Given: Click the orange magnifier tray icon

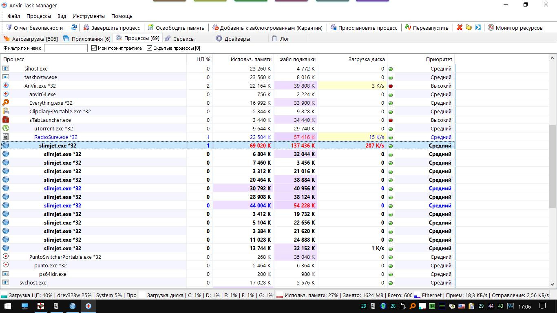Looking at the screenshot, I should tap(413, 306).
